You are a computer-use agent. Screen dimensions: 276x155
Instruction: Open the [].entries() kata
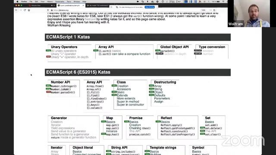tap(95, 102)
